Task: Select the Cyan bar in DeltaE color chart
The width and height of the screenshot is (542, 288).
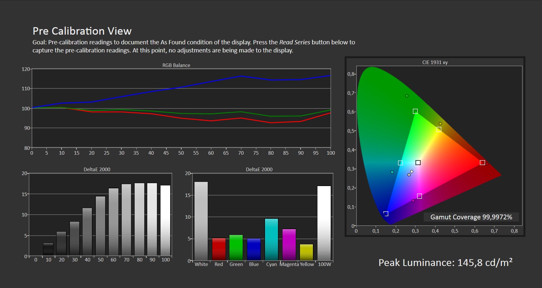Action: (x=271, y=239)
